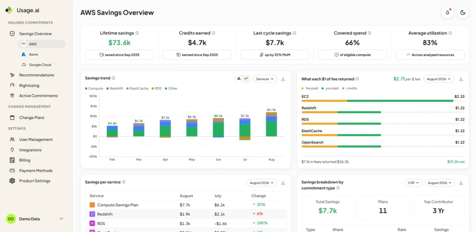Open the notifications bell
476x232 pixels.
448,13
